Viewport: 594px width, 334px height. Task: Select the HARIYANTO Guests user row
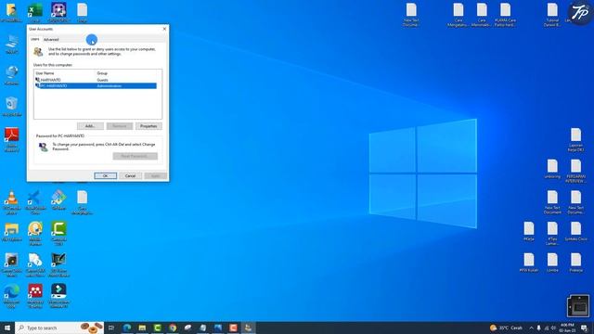click(x=96, y=80)
